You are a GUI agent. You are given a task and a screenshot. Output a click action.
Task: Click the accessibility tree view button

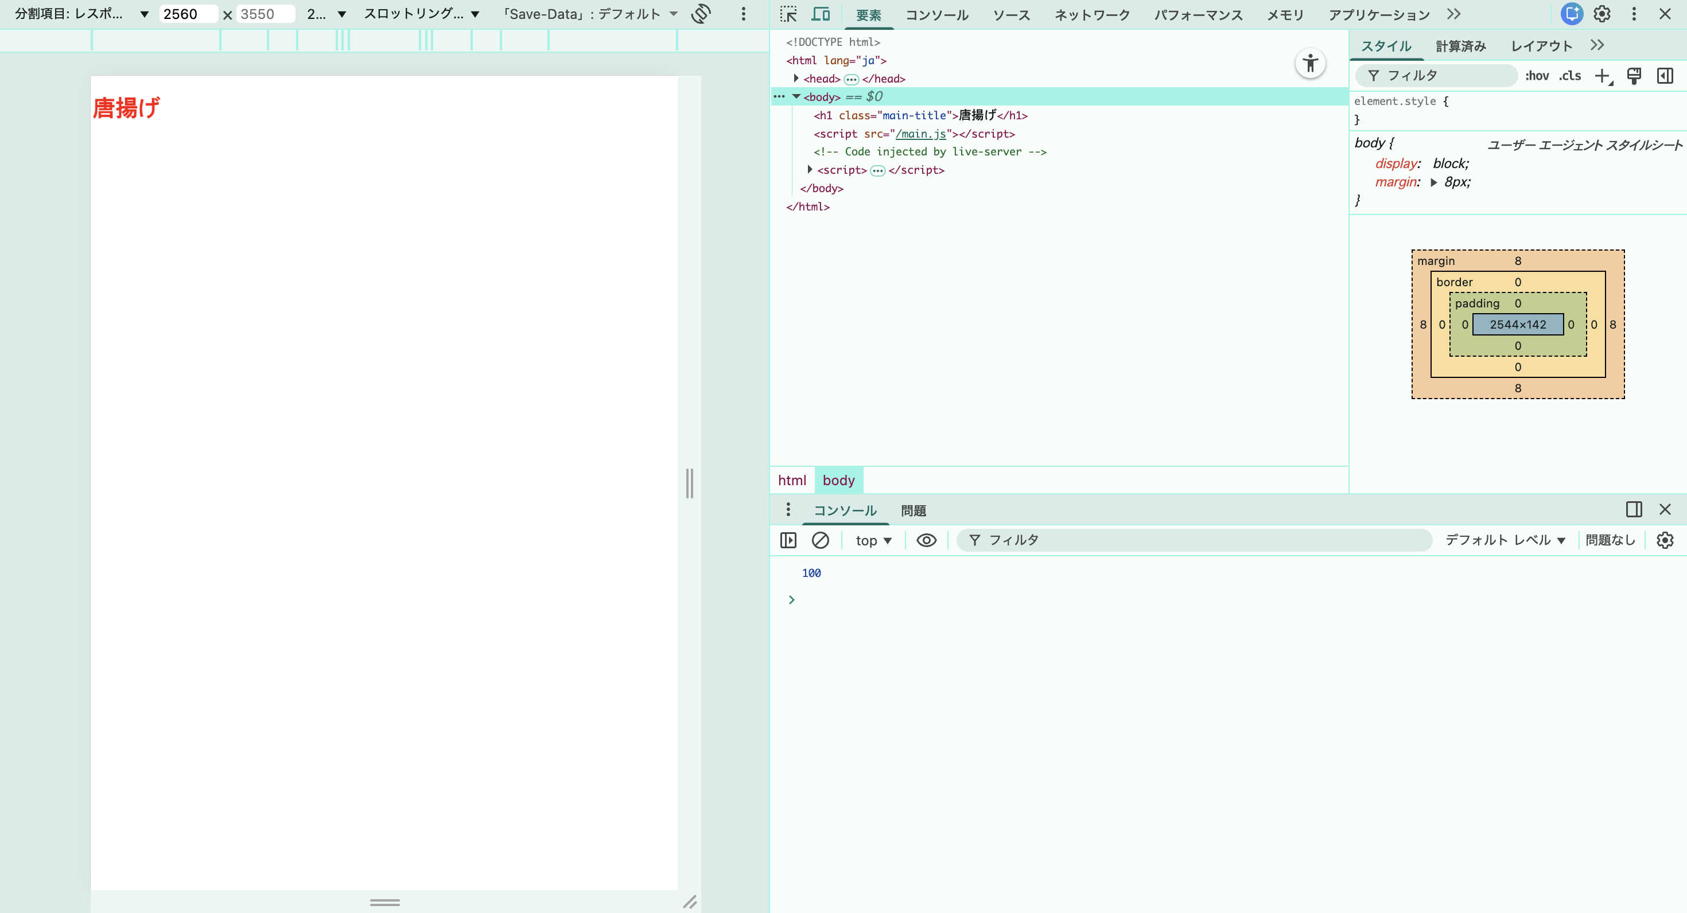(1311, 64)
